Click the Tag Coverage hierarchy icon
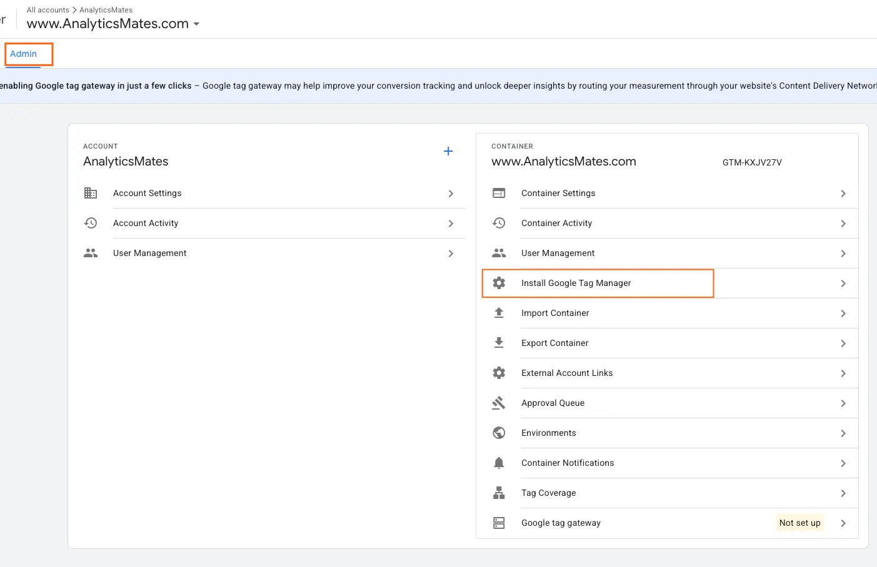The width and height of the screenshot is (877, 567). click(499, 493)
